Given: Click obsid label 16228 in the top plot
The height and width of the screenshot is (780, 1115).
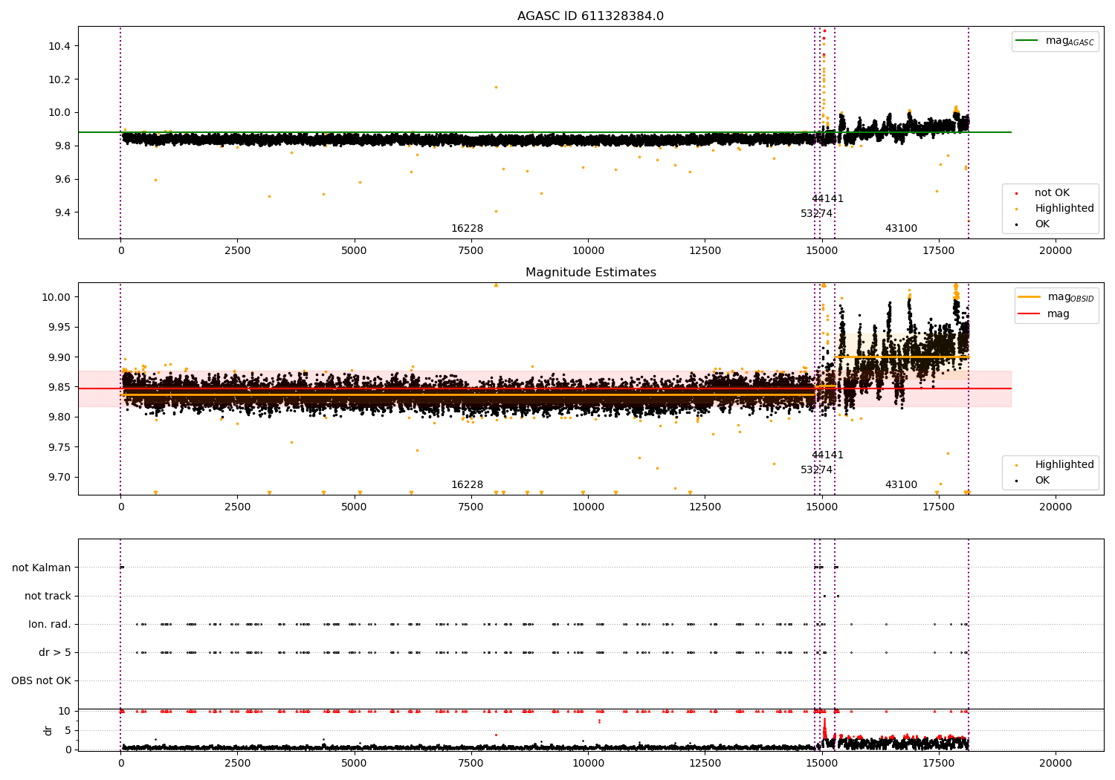Looking at the screenshot, I should click(x=467, y=229).
